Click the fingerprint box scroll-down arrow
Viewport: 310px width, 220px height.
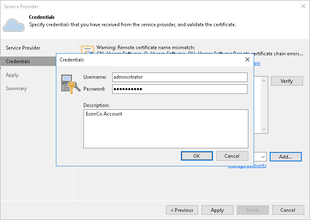click(264, 129)
